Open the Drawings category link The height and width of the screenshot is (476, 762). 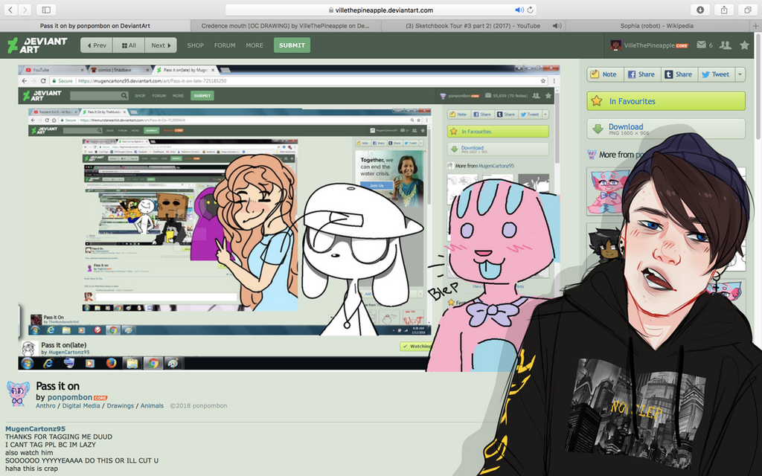click(120, 405)
